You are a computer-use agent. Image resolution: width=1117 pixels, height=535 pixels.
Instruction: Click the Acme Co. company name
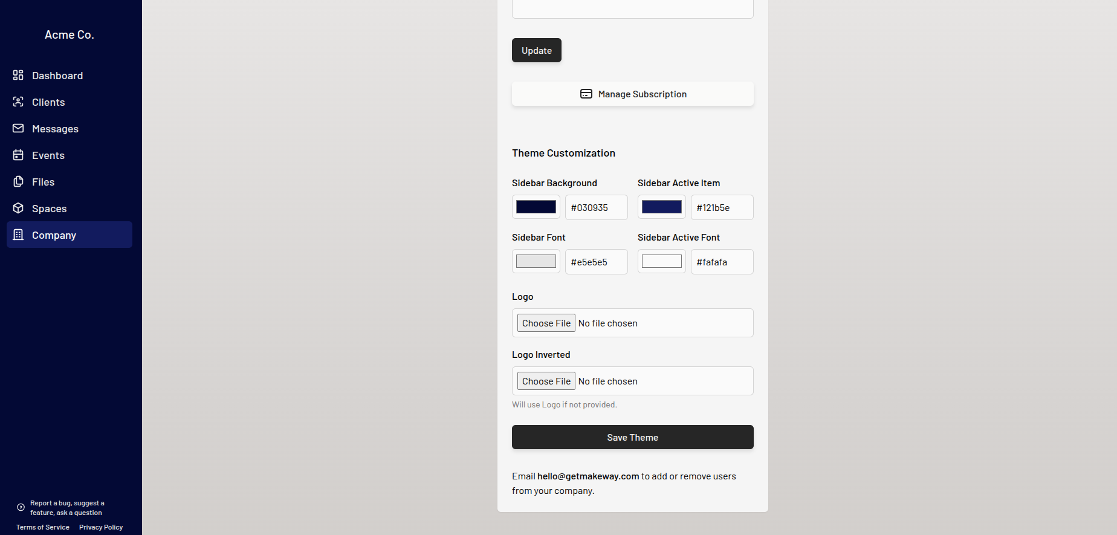[70, 35]
